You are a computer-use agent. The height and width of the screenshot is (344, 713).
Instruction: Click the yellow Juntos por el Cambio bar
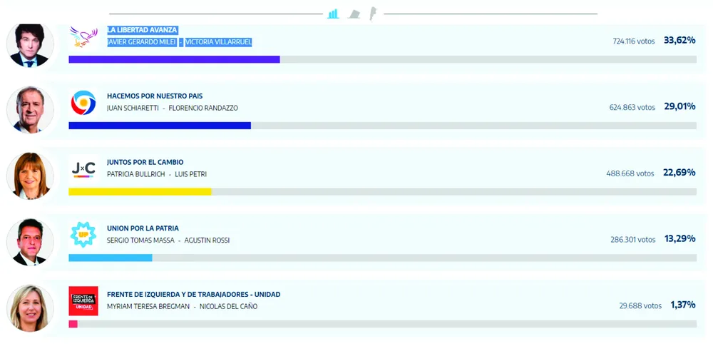(140, 191)
